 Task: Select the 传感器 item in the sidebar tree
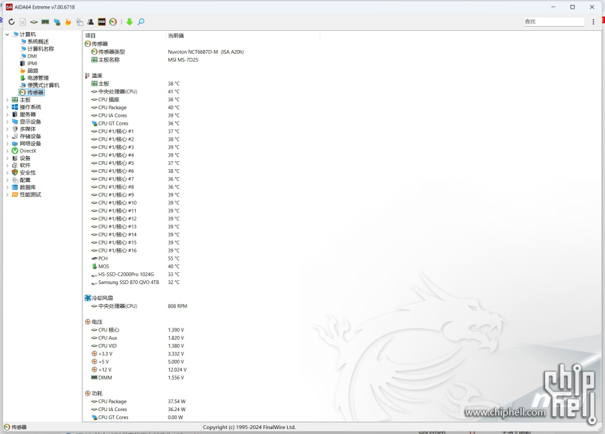[x=31, y=93]
